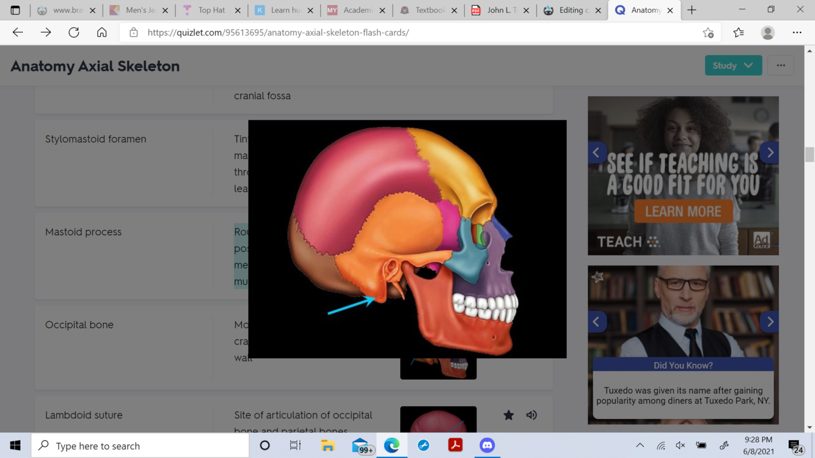Image resolution: width=815 pixels, height=458 pixels.
Task: Add this page to favorites
Action: coord(708,32)
